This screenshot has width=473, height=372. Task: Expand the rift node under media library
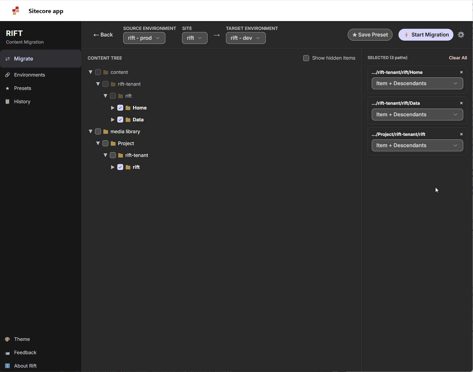click(113, 167)
